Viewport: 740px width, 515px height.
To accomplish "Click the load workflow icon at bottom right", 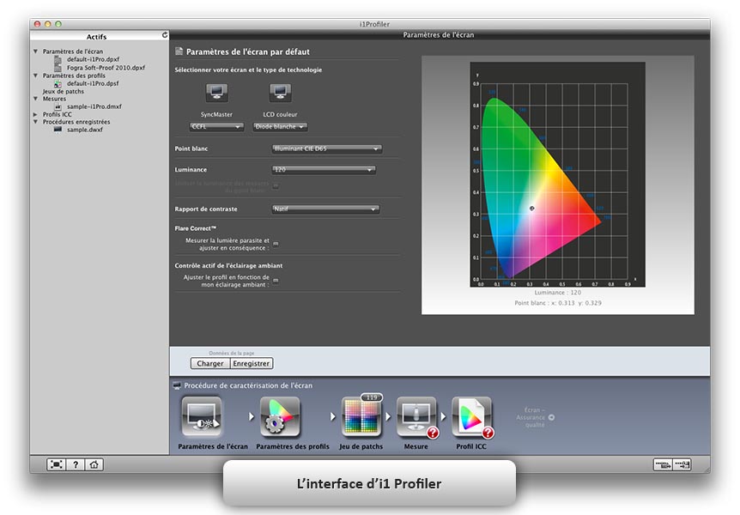I will [x=663, y=465].
